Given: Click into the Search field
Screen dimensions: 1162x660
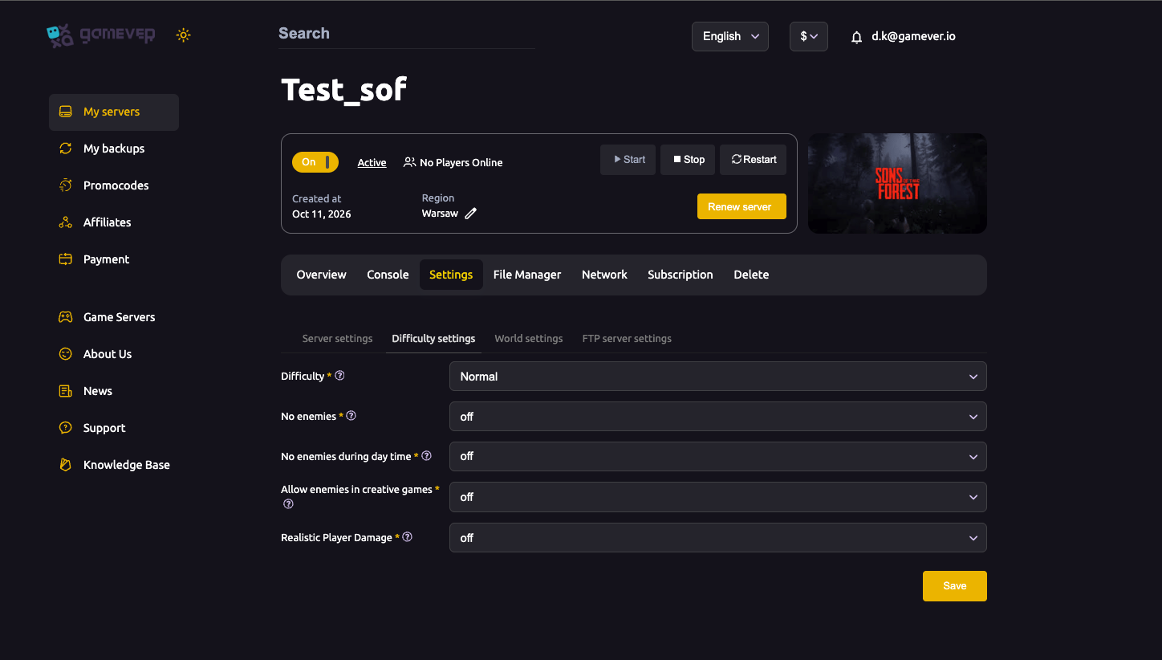Looking at the screenshot, I should coord(407,34).
